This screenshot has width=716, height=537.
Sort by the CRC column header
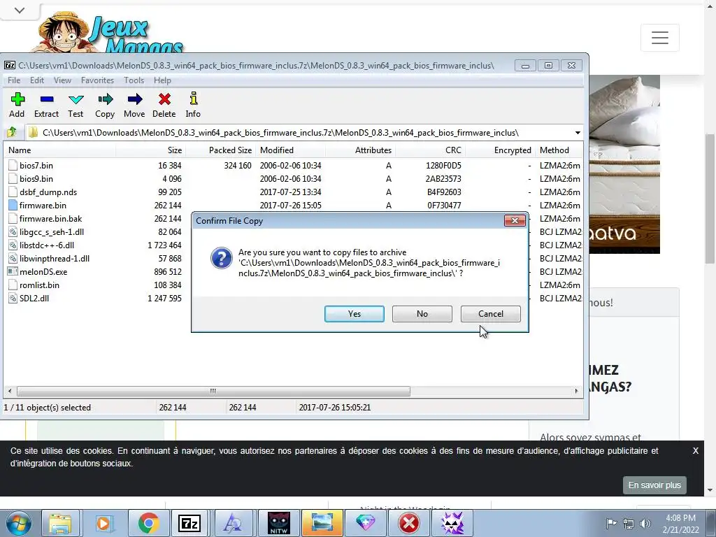[x=430, y=150]
